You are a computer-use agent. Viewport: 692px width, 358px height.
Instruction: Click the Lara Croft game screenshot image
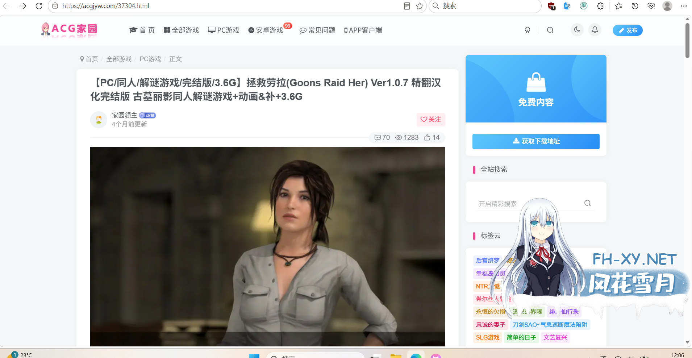click(267, 246)
